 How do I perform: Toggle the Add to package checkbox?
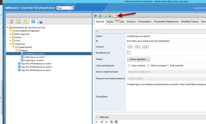[x=148, y=65]
